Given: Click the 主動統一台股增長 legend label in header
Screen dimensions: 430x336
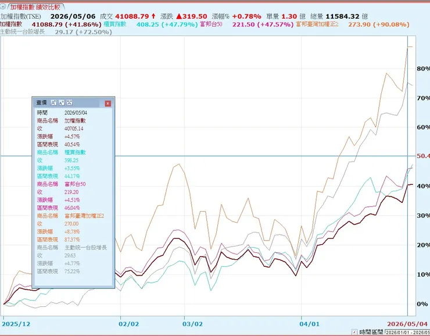Looking at the screenshot, I should tap(23, 32).
